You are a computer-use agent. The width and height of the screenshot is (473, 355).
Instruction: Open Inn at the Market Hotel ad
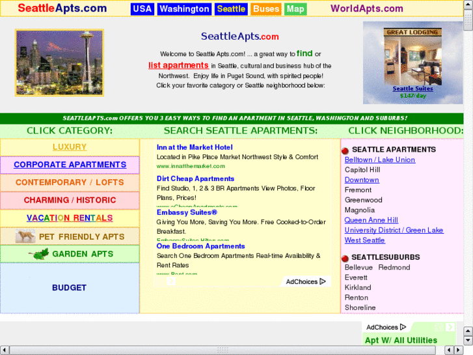click(x=195, y=147)
